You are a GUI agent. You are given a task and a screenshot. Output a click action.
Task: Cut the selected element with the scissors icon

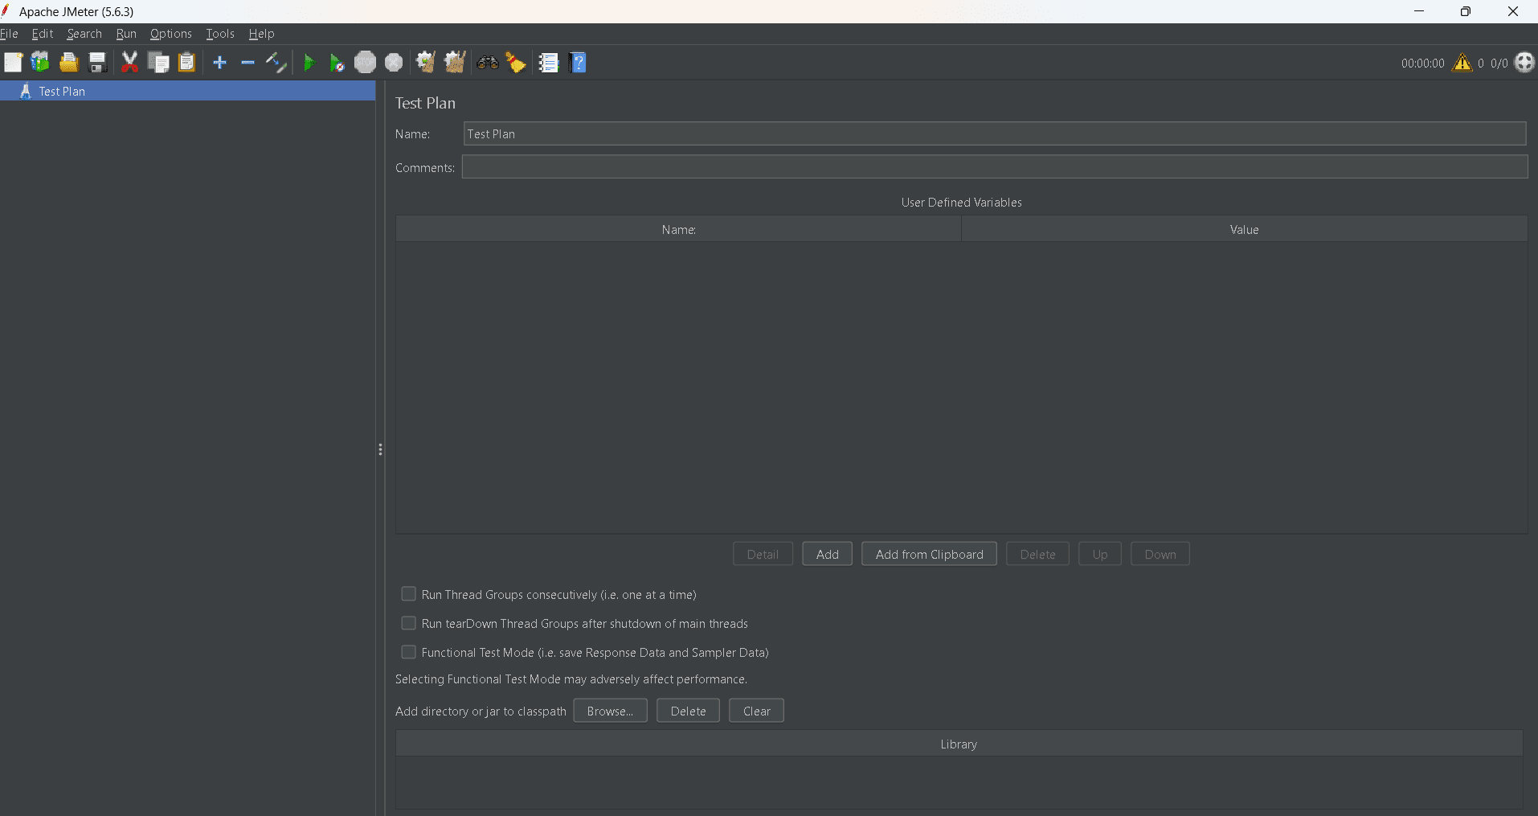[129, 62]
